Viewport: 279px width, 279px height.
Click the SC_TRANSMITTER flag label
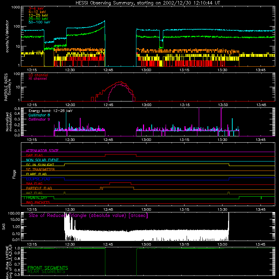(40, 169)
